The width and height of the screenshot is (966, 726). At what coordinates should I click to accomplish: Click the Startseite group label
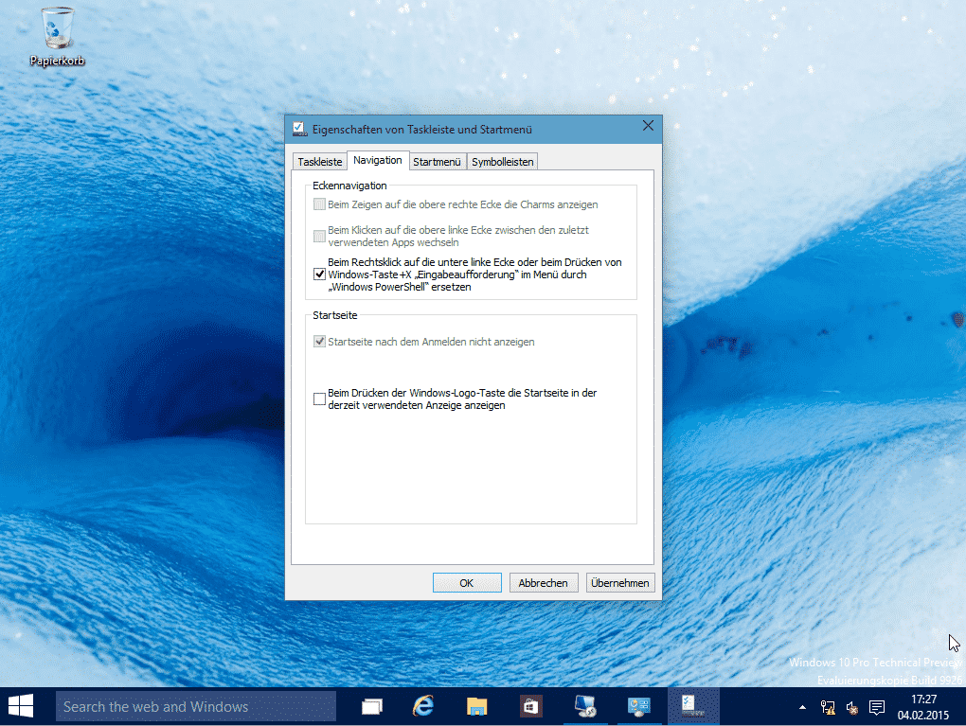pos(334,315)
